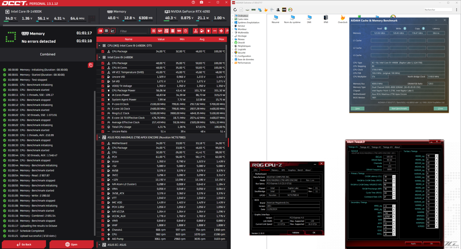Switch to Bench tab in ROG CPU-Z

coord(300,170)
